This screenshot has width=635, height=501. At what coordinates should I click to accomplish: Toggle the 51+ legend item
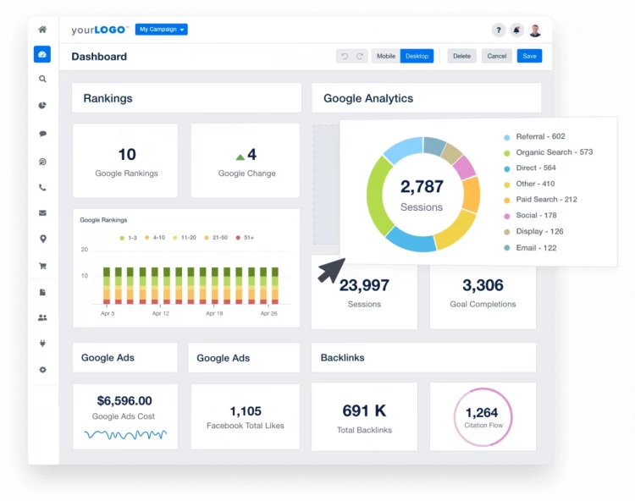pyautogui.click(x=245, y=238)
